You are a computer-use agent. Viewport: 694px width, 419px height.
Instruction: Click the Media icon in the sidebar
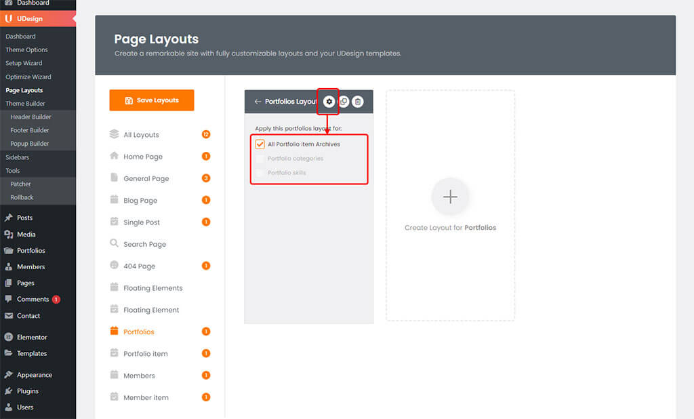(8, 234)
